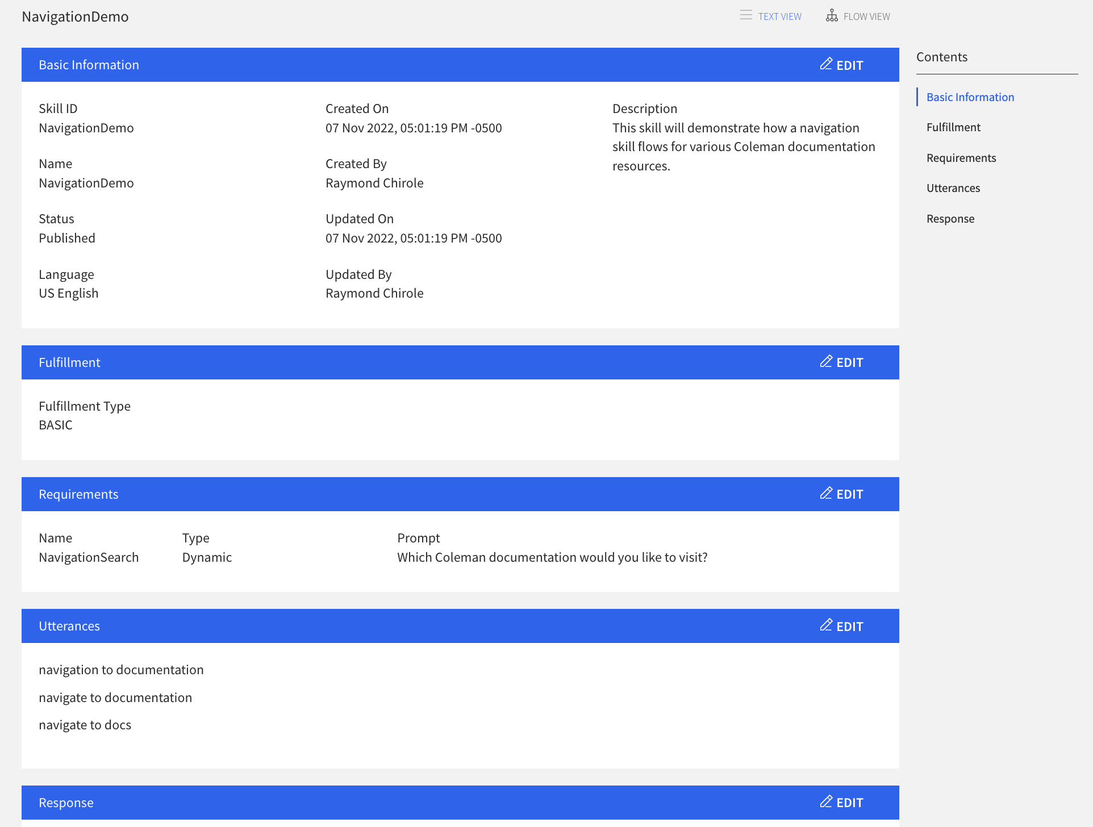
Task: Click pencil icon in Requirements header
Action: point(826,493)
